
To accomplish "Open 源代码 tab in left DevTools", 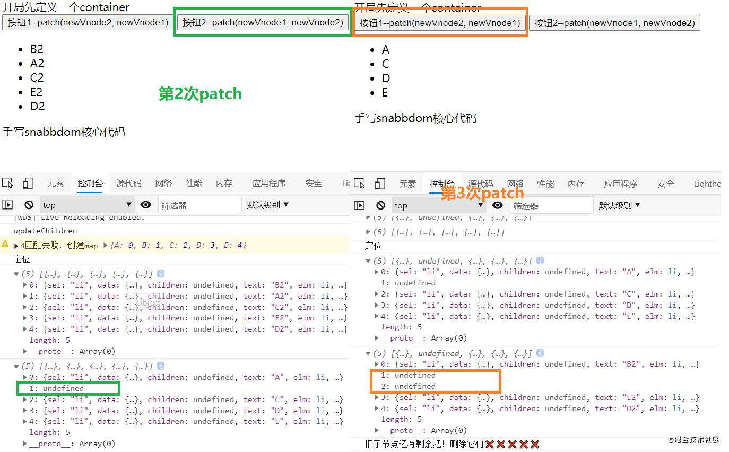I will (129, 183).
